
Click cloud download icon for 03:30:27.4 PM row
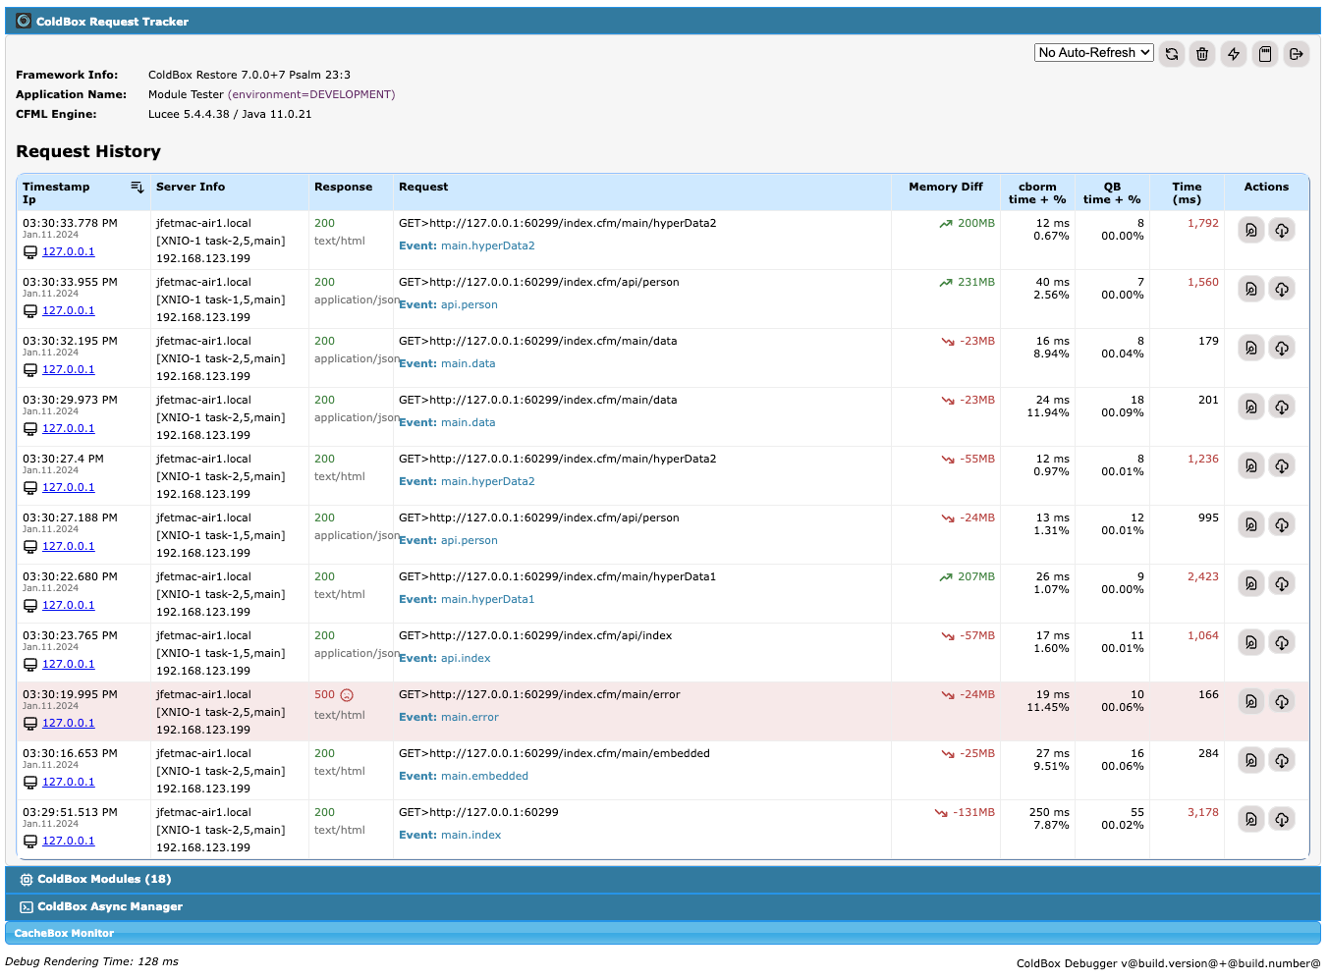point(1282,466)
